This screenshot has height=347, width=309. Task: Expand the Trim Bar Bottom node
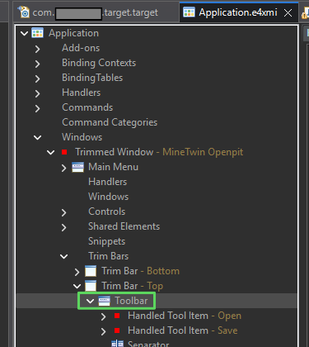pyautogui.click(x=77, y=272)
